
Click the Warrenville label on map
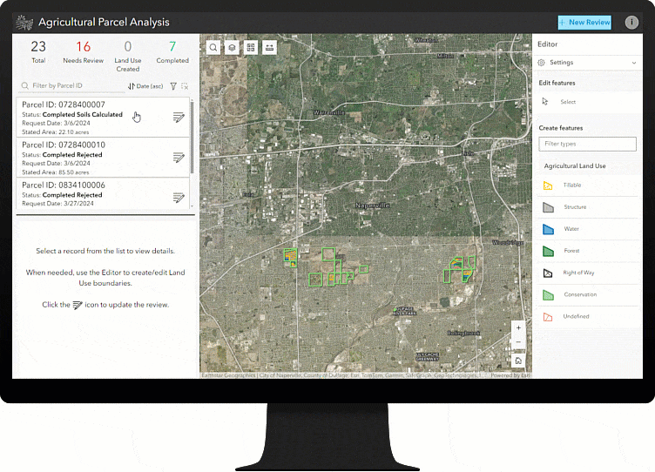point(329,112)
